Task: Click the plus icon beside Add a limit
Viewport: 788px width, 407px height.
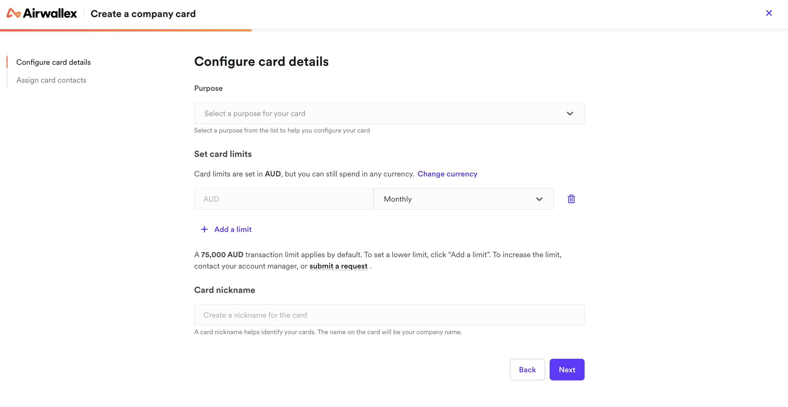Action: tap(204, 229)
